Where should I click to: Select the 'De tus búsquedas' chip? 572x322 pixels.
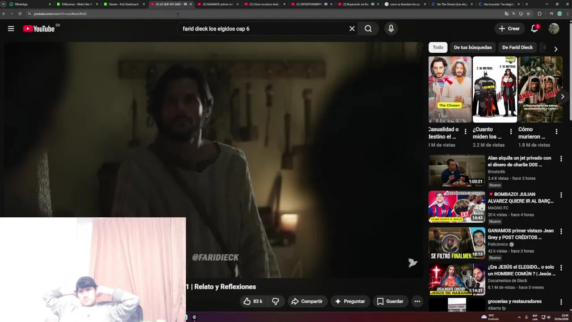[473, 47]
